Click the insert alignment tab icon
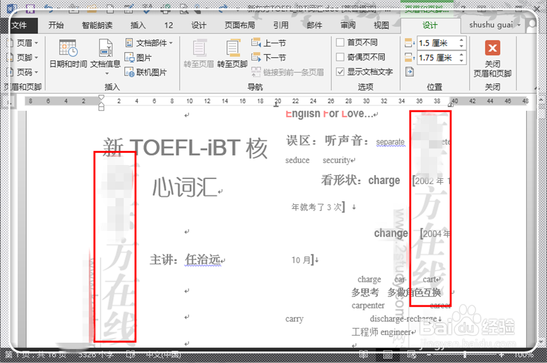The width and height of the screenshot is (547, 363). point(409,72)
